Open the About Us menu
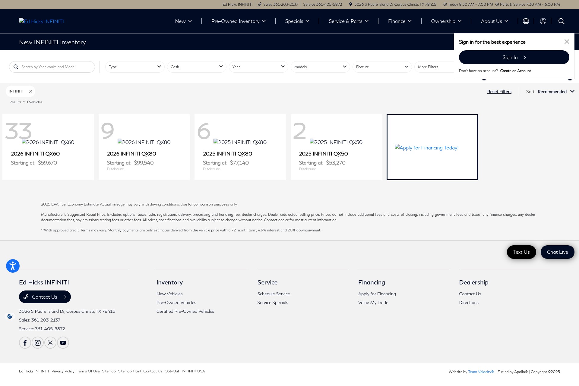This screenshot has height=386, width=579. [495, 21]
